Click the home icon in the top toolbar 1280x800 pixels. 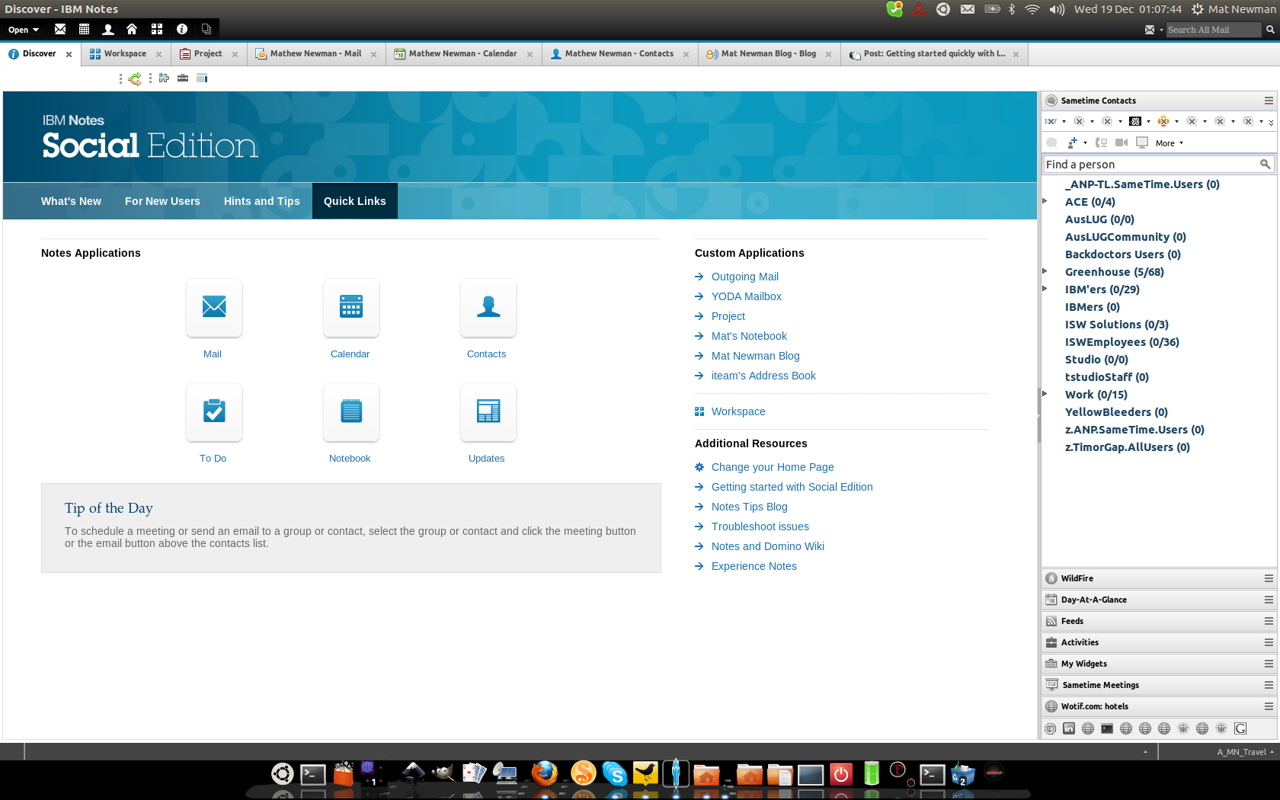coord(132,29)
